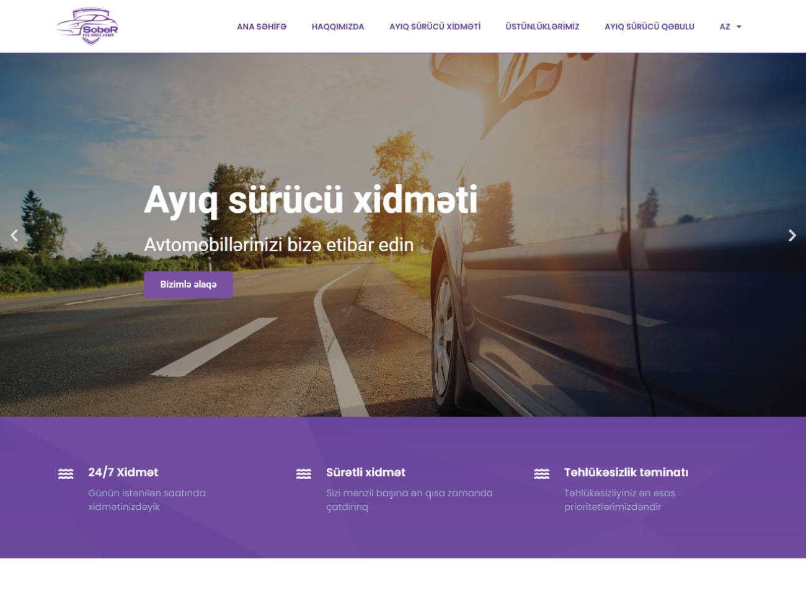Click the hero title Ayıq sürücü xidməti

point(311,200)
